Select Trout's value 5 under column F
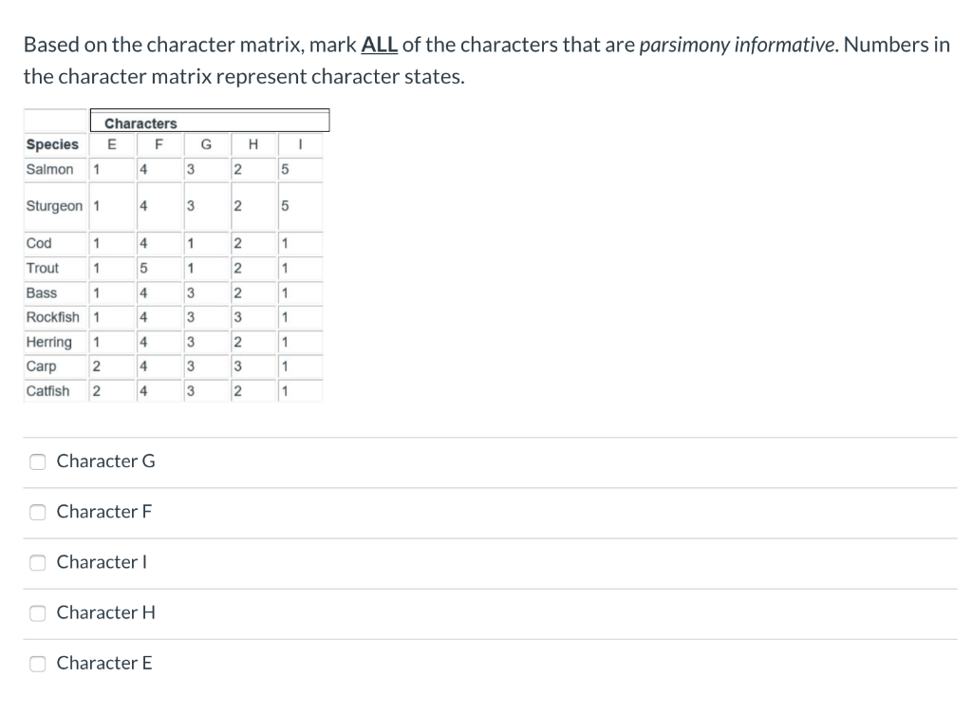972x715 pixels. [144, 268]
